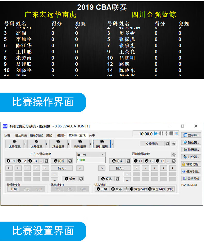Click the up/down adjuster next to 10:00.0
Viewport: 204px width, 243px height.
(167, 133)
